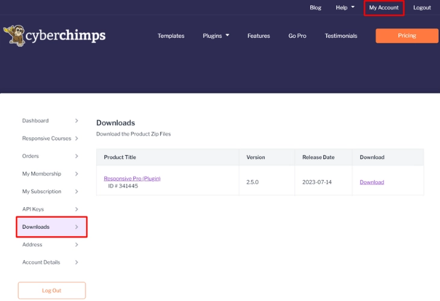Click the Version column header

tap(255, 157)
